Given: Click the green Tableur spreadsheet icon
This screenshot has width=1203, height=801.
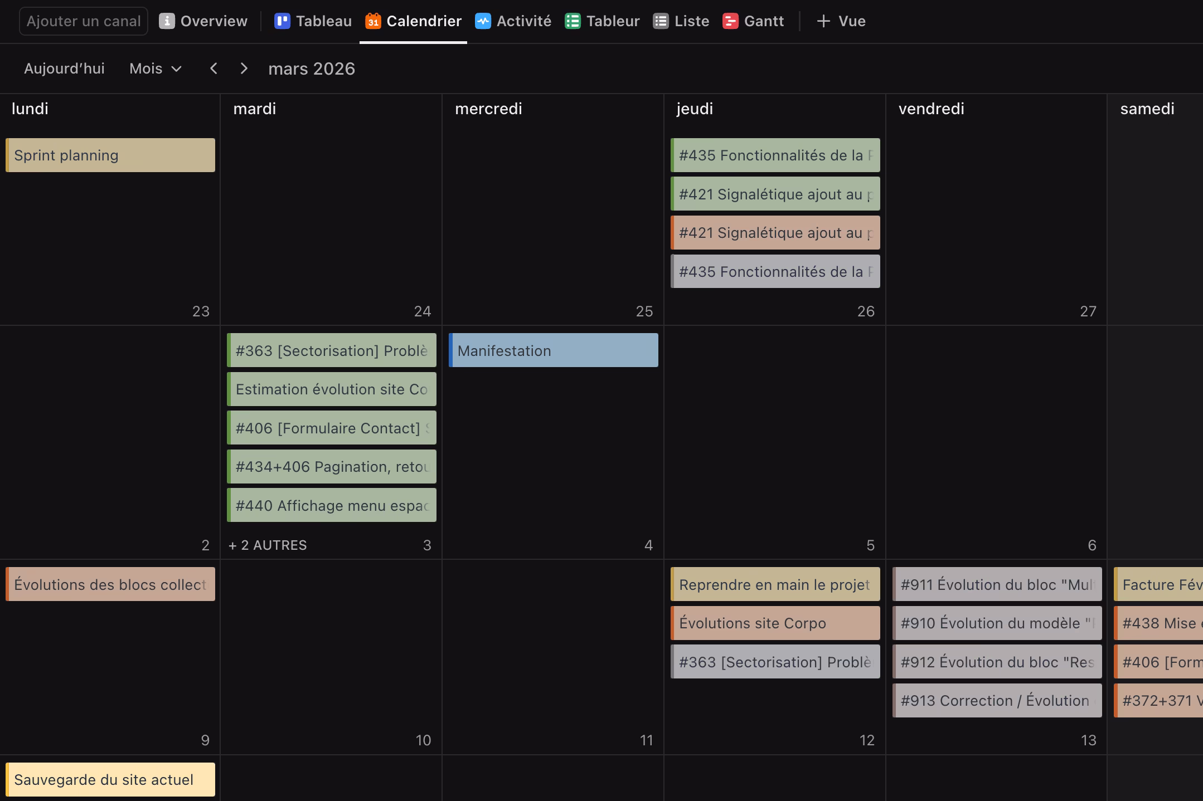Looking at the screenshot, I should coord(573,21).
